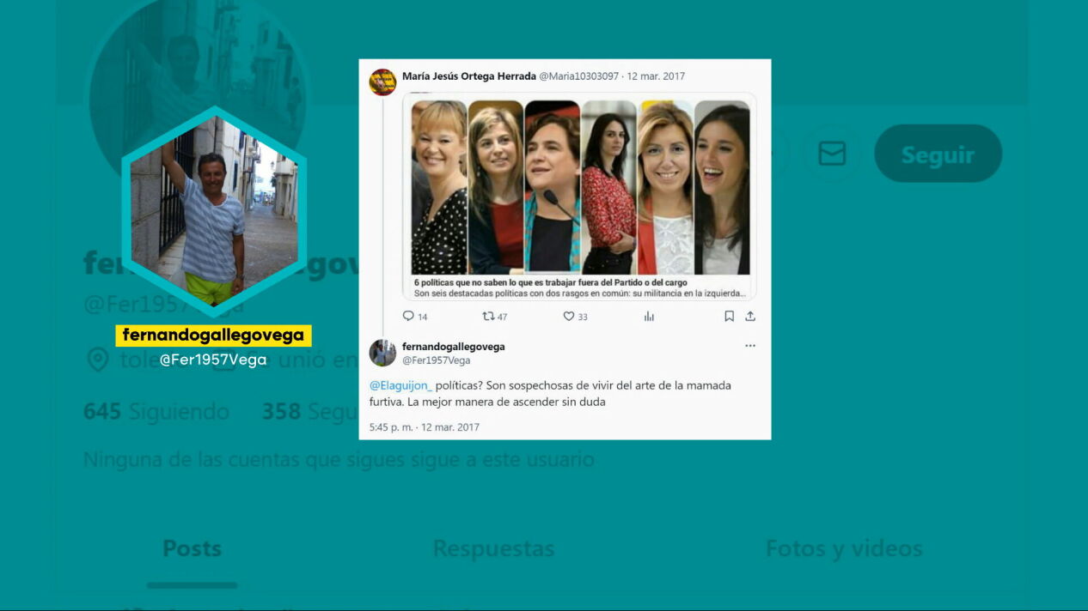This screenshot has height=611, width=1088.
Task: Click the location pin icon in the profile
Action: coord(98,360)
